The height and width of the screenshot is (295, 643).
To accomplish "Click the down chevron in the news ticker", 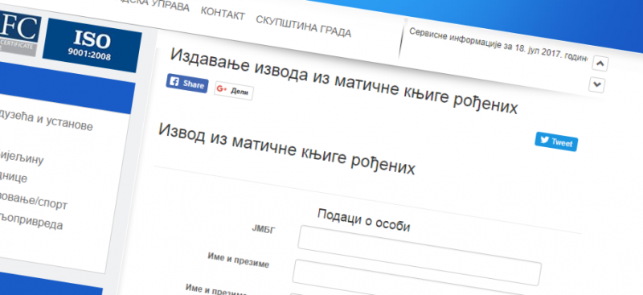I will (597, 85).
